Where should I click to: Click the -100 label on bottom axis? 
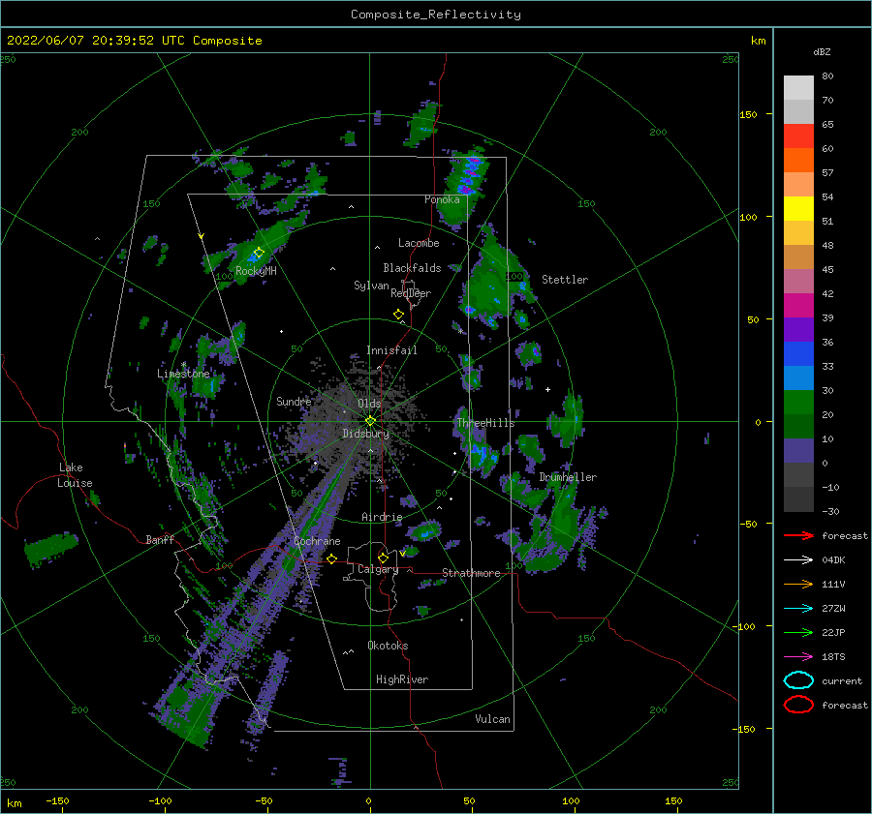(160, 800)
